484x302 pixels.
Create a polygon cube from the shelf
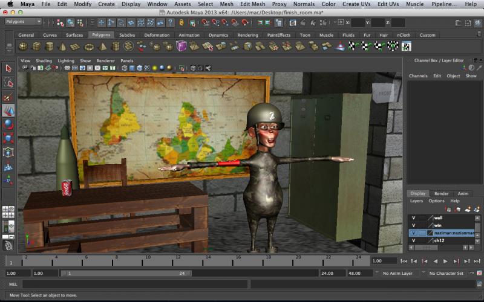37,47
